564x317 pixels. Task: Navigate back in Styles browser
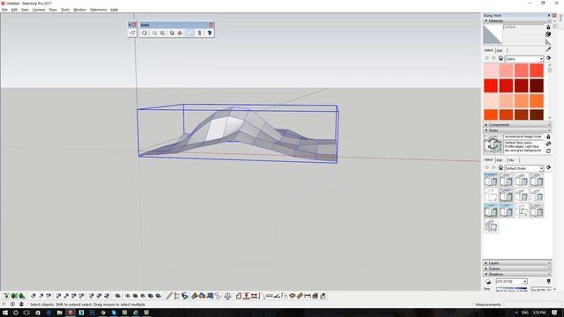click(x=487, y=168)
